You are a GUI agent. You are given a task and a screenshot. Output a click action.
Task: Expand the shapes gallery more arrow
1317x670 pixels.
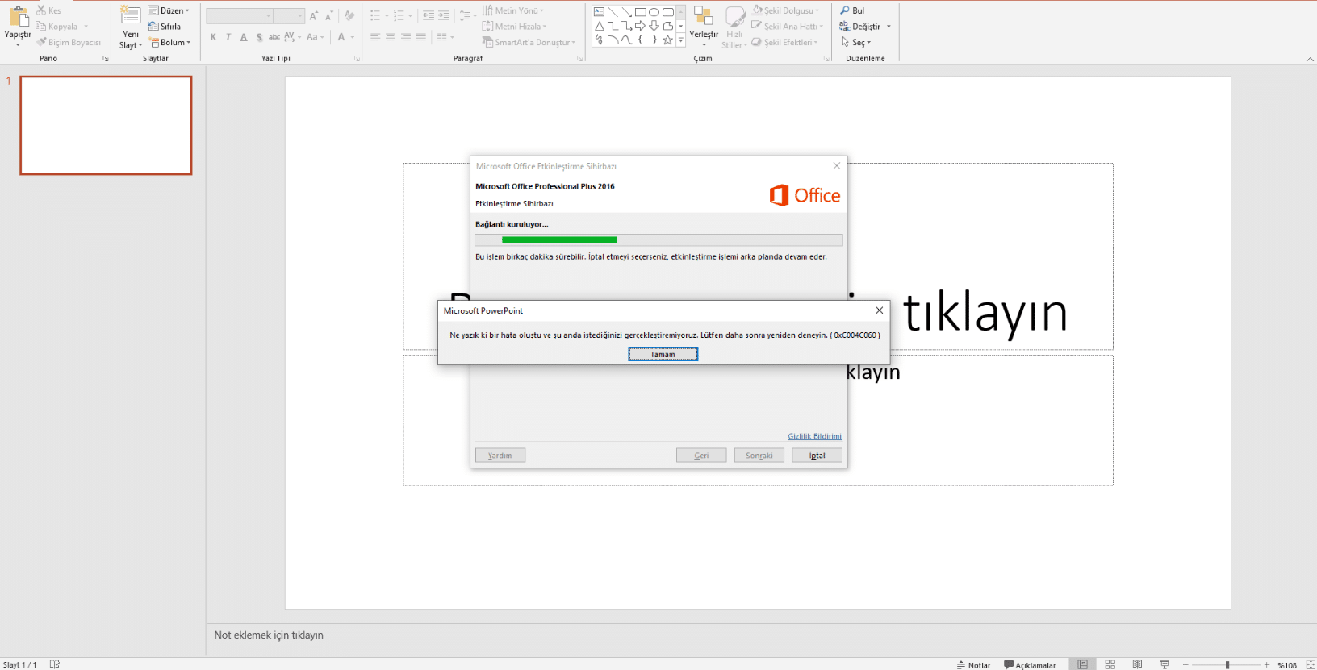tap(681, 40)
